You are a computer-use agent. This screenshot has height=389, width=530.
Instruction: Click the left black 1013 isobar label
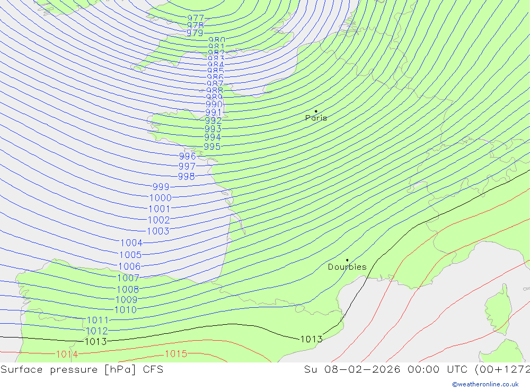pos(95,342)
